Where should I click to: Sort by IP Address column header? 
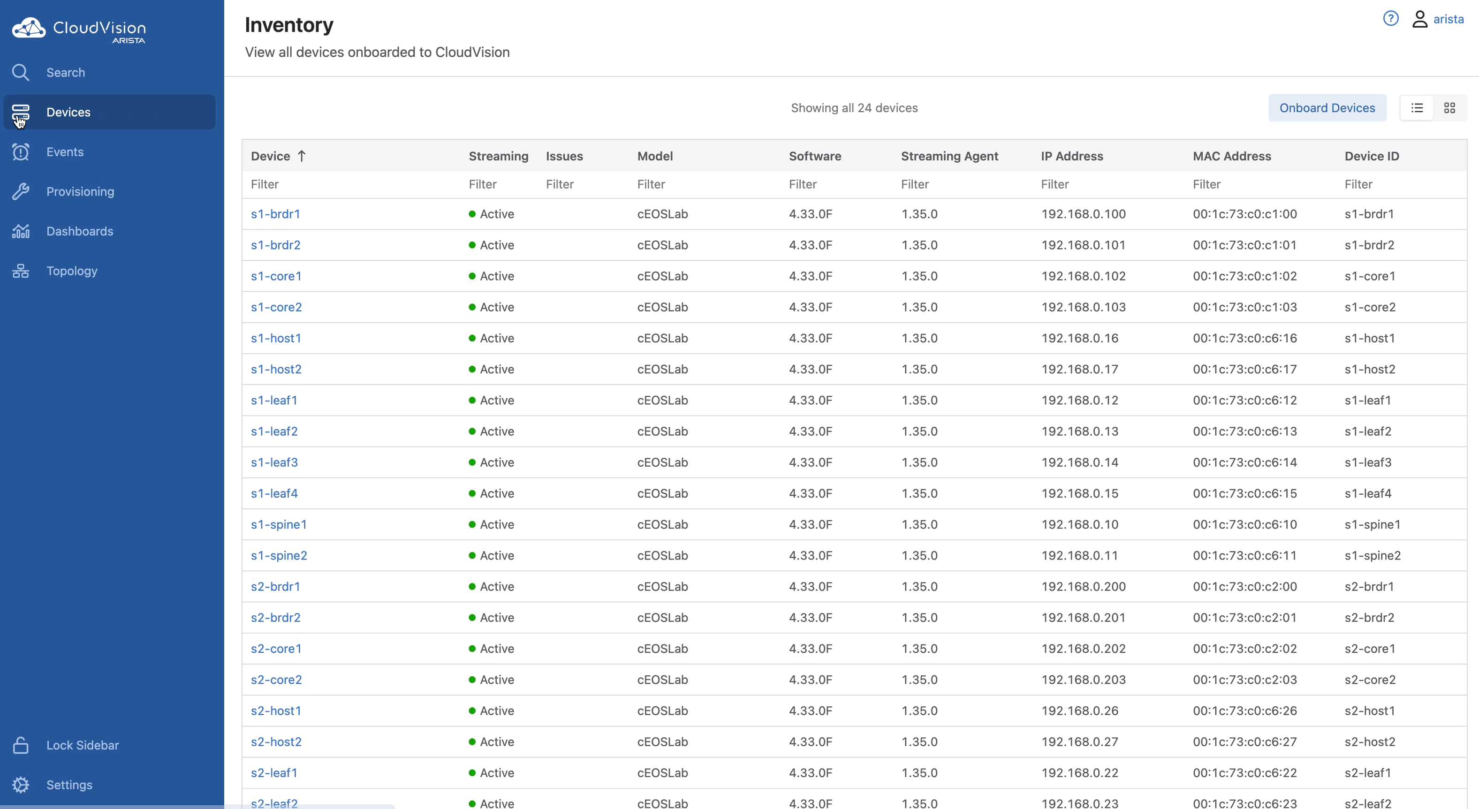point(1071,156)
